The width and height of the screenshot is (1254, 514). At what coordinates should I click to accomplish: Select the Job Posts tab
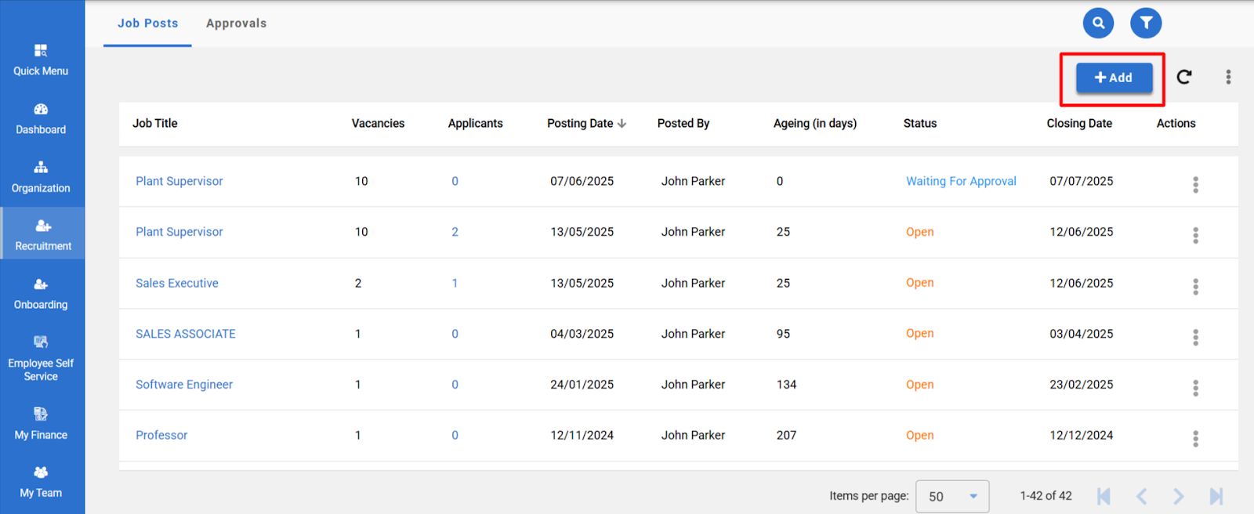pyautogui.click(x=147, y=24)
